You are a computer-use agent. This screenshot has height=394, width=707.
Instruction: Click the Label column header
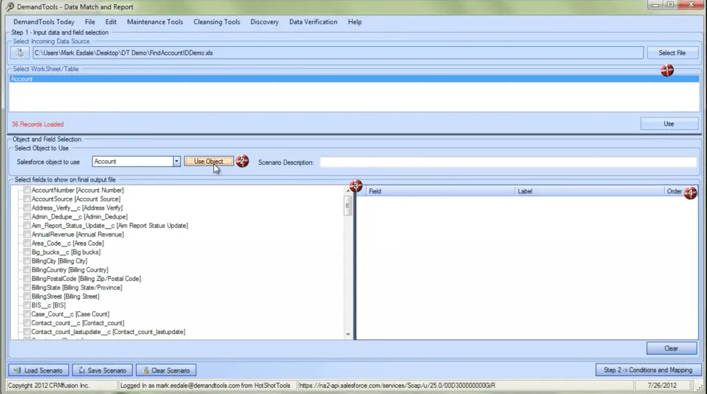pos(589,191)
